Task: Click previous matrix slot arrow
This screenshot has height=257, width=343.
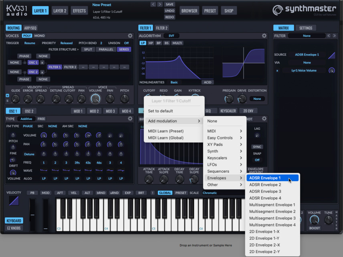Action: click(329, 35)
